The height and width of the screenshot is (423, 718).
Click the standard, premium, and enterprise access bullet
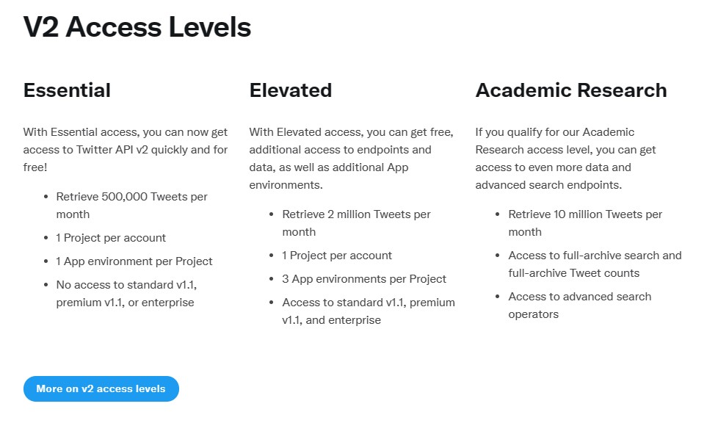[368, 311]
